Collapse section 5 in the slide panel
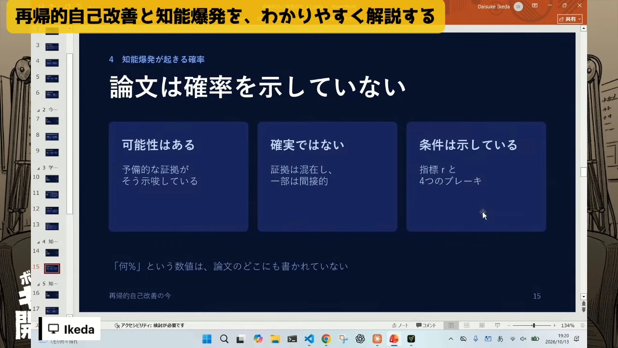Screen dimensions: 618x348 coord(38,284)
